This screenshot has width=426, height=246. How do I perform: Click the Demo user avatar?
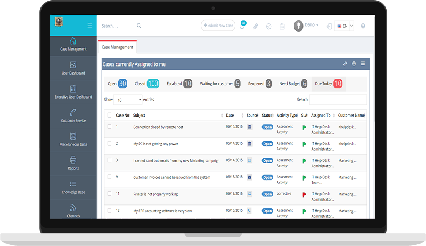point(299,26)
